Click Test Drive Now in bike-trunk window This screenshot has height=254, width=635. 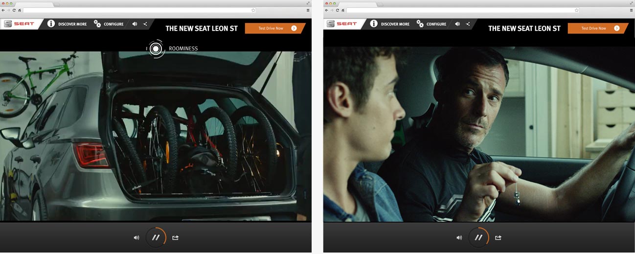(275, 28)
